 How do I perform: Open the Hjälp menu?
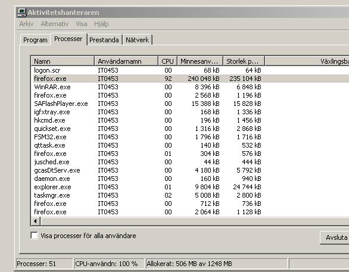(101, 24)
